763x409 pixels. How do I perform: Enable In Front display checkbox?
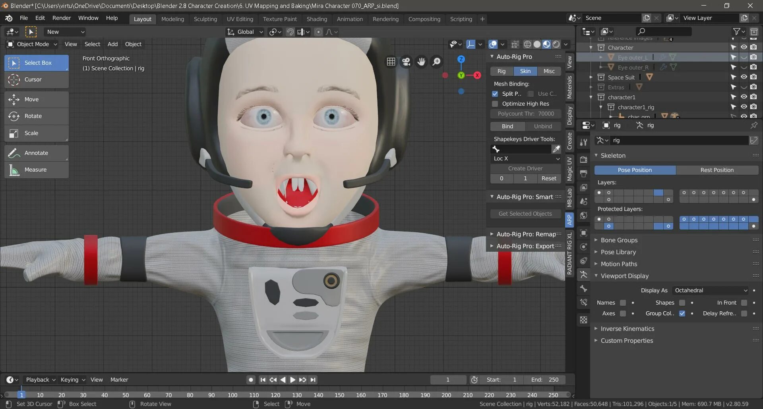point(744,303)
